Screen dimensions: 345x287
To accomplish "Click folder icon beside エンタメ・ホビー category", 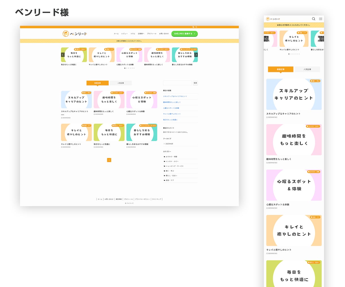I will pos(164,161).
